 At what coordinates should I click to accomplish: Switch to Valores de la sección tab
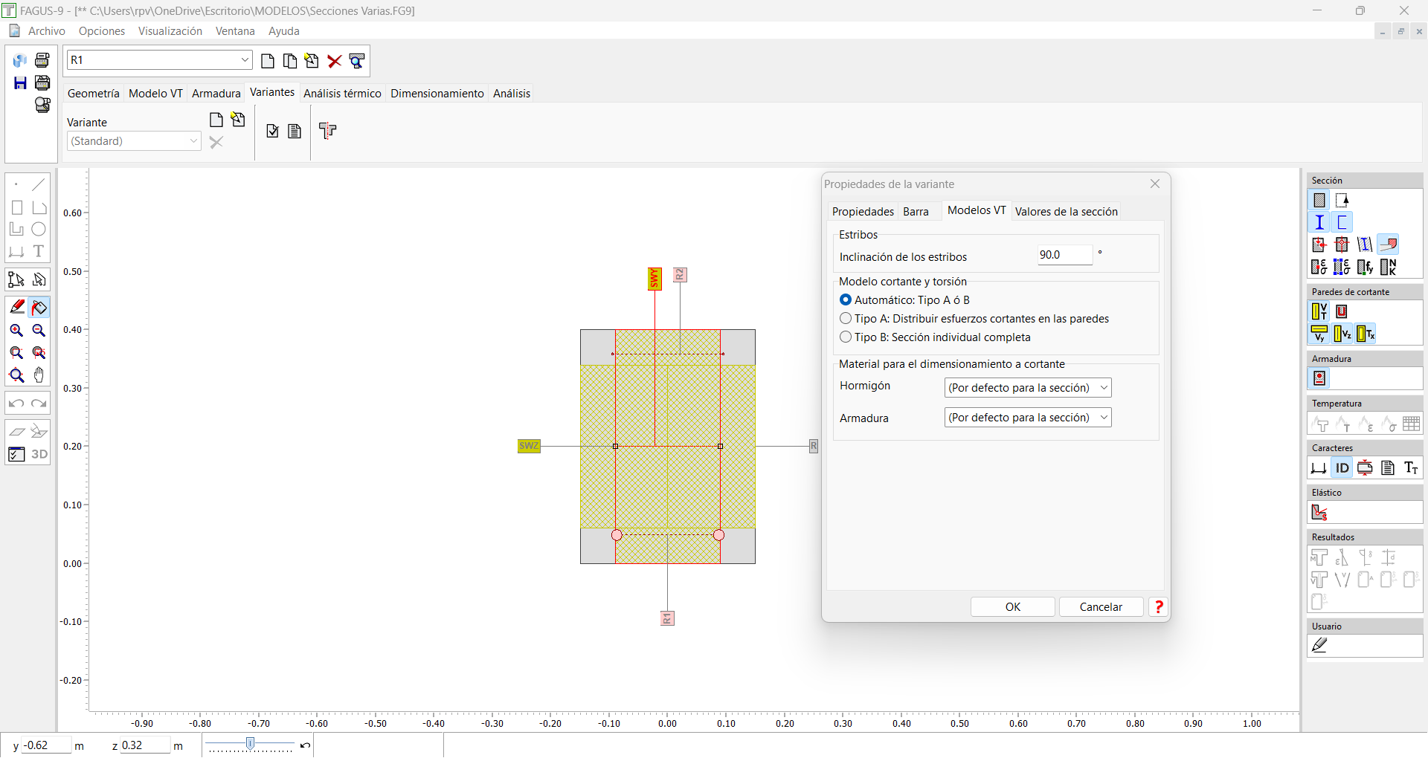pos(1066,212)
